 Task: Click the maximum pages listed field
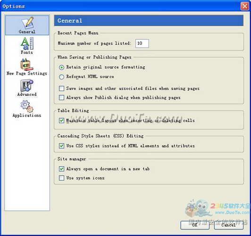pyautogui.click(x=142, y=43)
